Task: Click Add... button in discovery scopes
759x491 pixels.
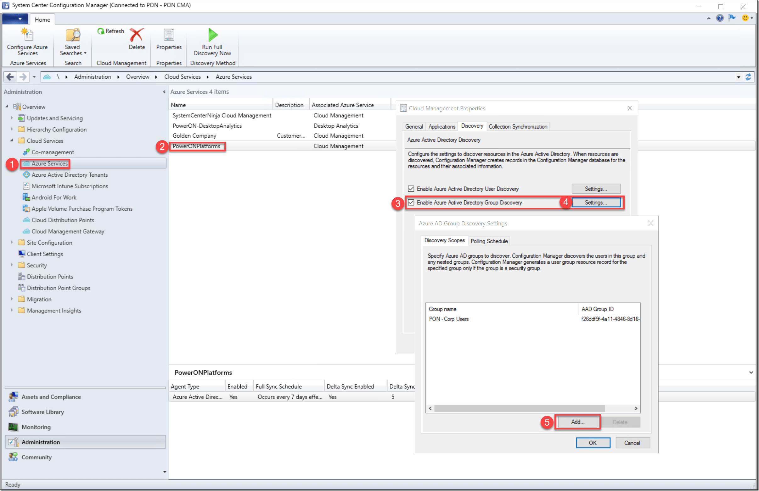Action: (x=577, y=422)
